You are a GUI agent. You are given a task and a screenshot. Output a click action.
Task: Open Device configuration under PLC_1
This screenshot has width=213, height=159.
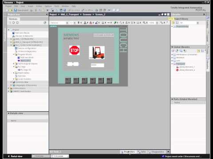coord(27,48)
